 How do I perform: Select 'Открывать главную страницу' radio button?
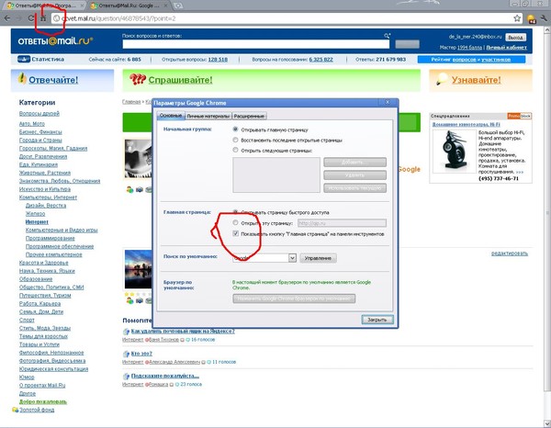click(235, 130)
